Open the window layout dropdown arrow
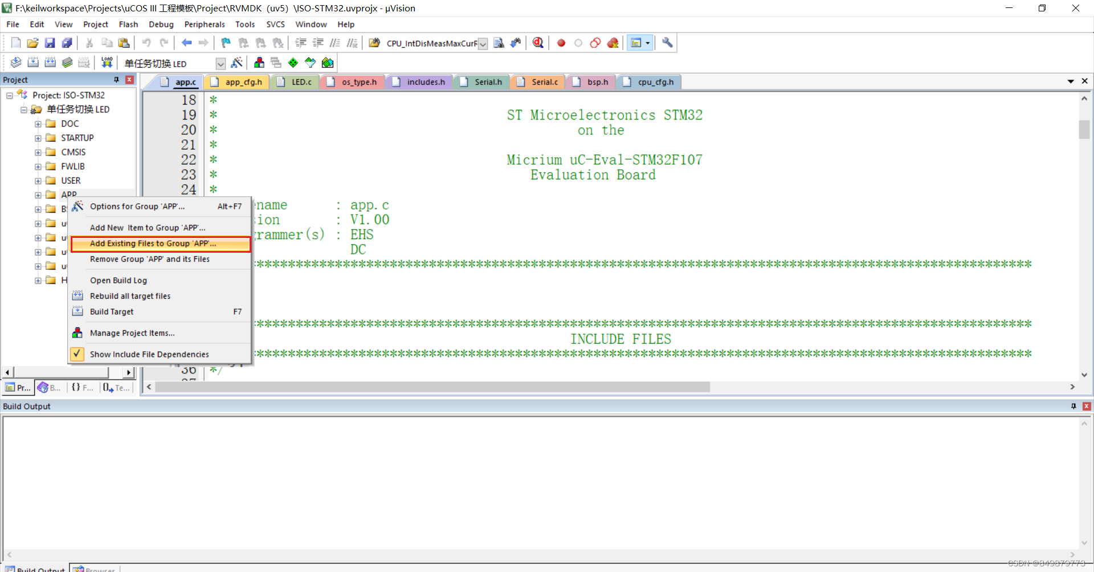Image resolution: width=1094 pixels, height=572 pixels. pyautogui.click(x=647, y=43)
